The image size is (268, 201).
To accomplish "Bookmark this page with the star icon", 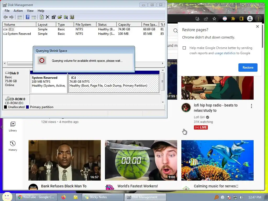I will (214, 19).
